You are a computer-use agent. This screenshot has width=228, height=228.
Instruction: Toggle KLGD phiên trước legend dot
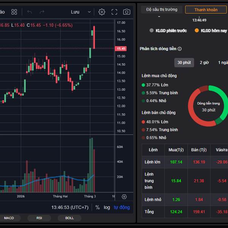[152, 30]
